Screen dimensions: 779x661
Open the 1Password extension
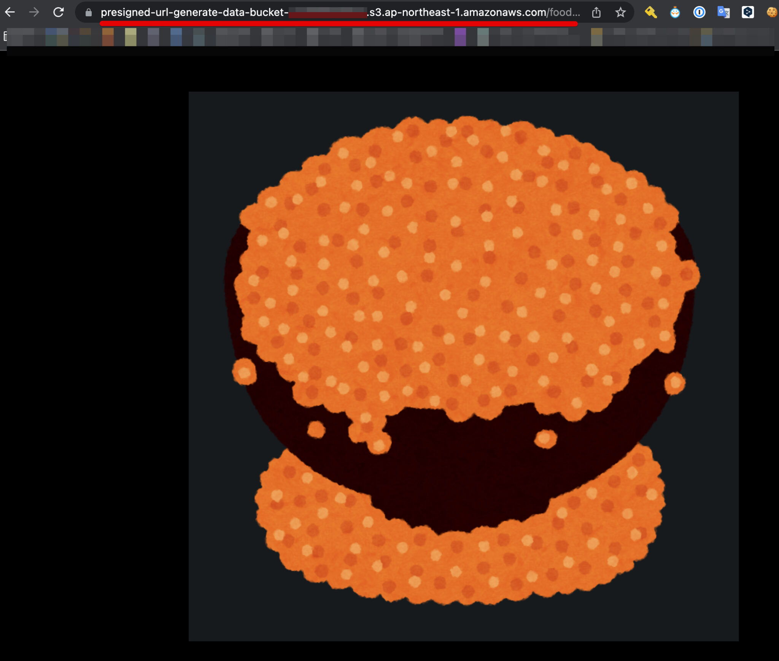[x=699, y=13]
